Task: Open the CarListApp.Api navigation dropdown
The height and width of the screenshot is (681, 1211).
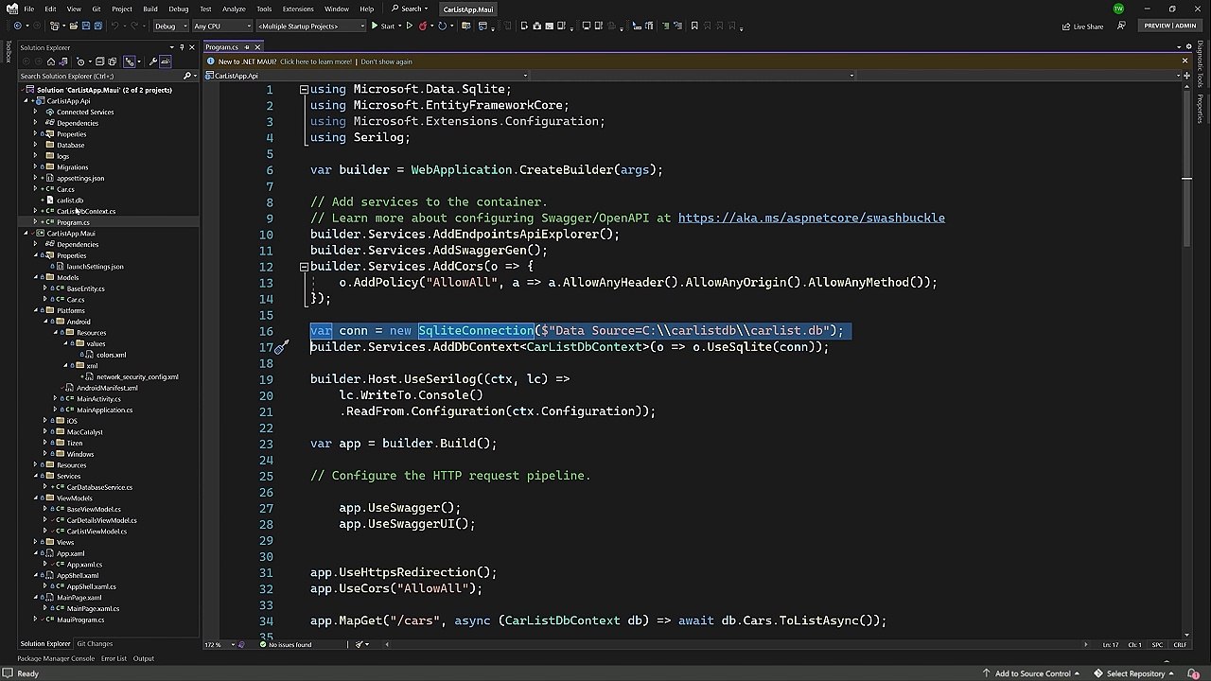Action: pos(367,76)
